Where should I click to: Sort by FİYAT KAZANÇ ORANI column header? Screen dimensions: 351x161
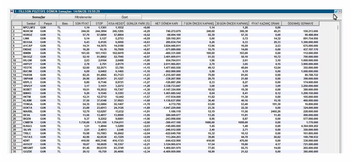coord(266,23)
